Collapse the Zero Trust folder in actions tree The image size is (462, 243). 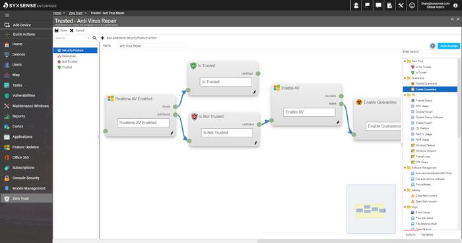coord(405,61)
